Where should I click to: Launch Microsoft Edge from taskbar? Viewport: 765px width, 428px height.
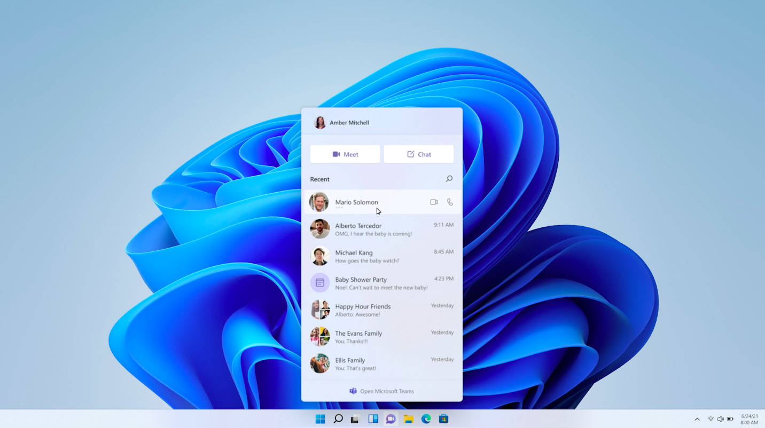tap(426, 419)
